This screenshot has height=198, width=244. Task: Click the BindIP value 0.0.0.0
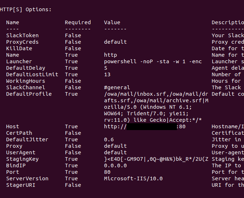115,165
